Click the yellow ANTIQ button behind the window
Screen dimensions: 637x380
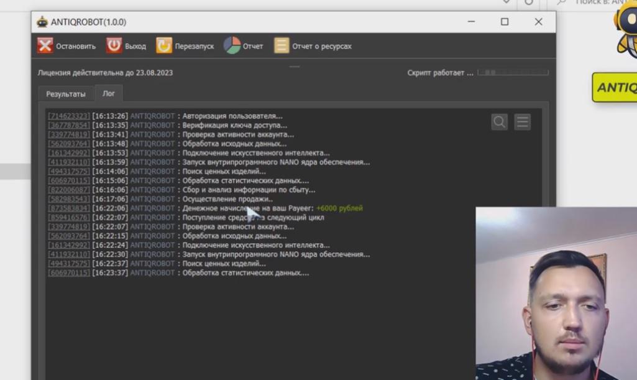tap(615, 87)
